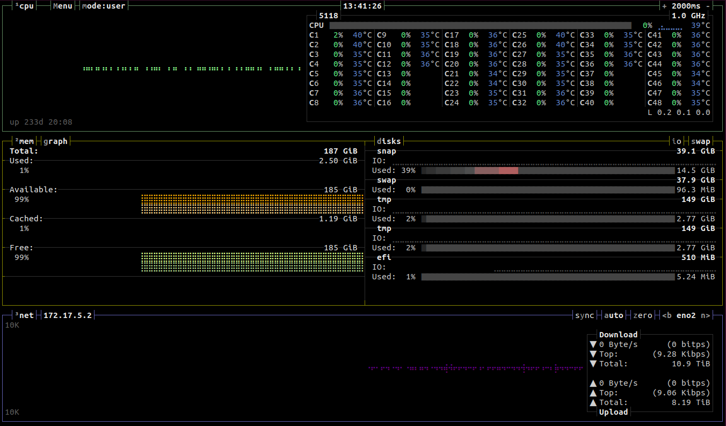Click the C48 core entry
This screenshot has width=726, height=426.
coord(679,103)
